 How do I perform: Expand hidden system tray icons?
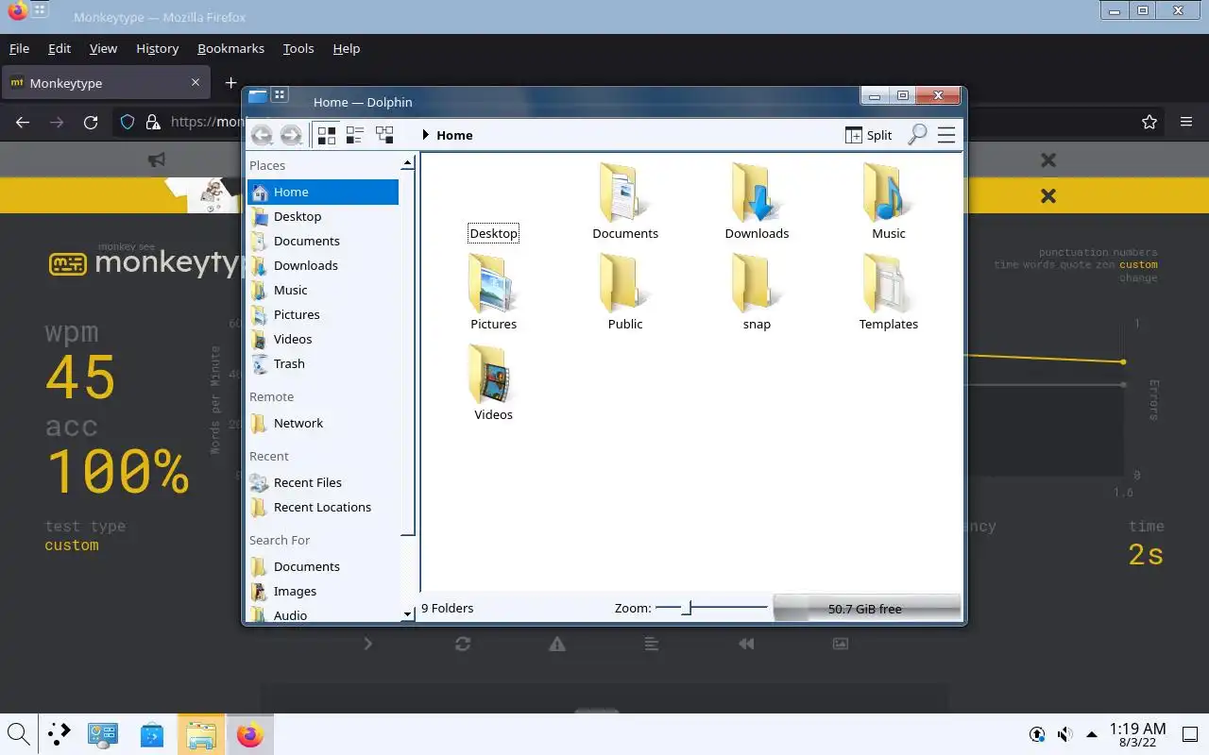(1092, 734)
